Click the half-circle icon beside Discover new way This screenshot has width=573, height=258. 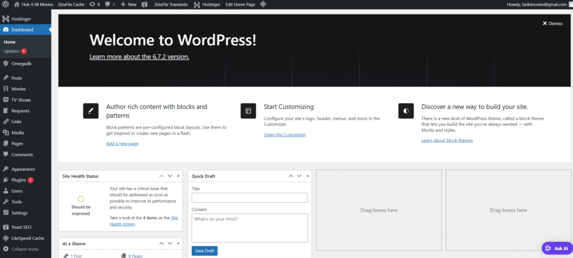coord(406,111)
